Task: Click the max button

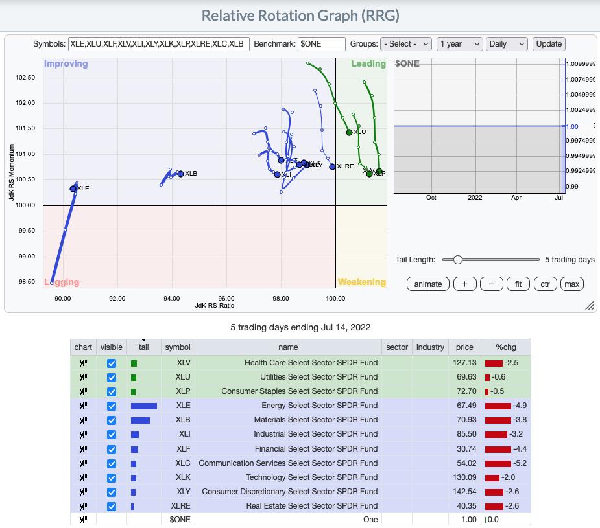Action: point(571,284)
